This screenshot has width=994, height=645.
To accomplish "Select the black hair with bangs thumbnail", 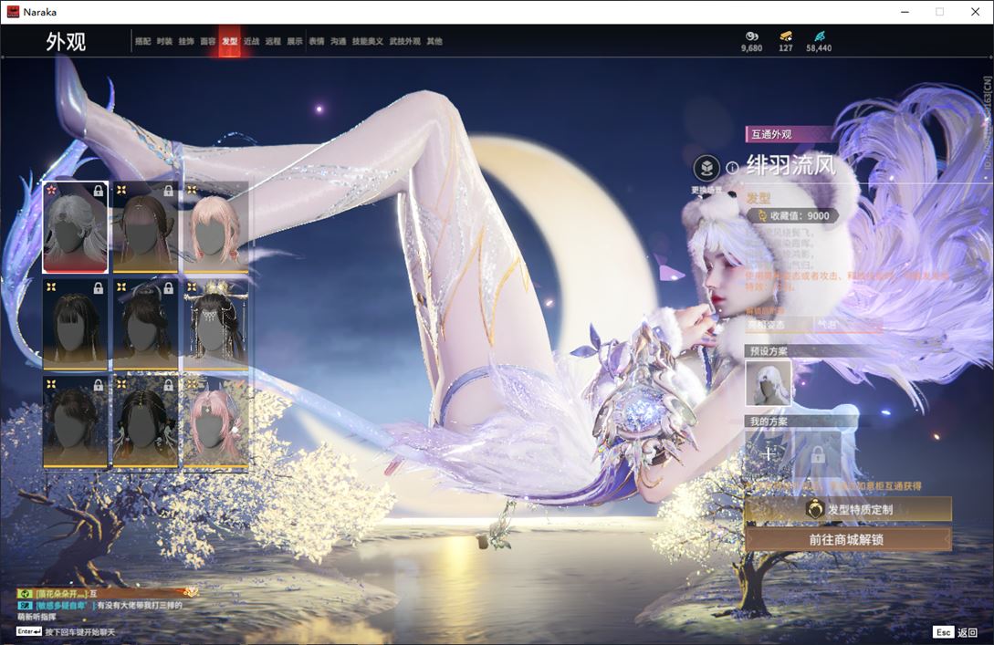I will (x=76, y=325).
